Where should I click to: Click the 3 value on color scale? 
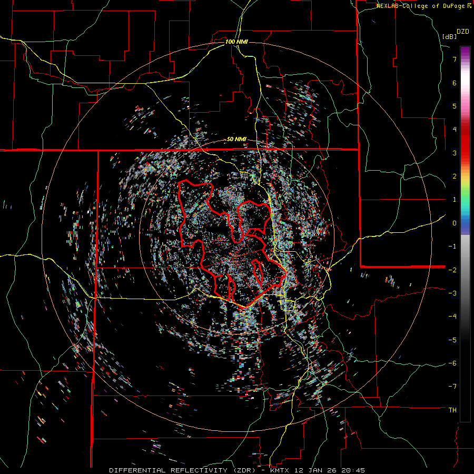455,153
